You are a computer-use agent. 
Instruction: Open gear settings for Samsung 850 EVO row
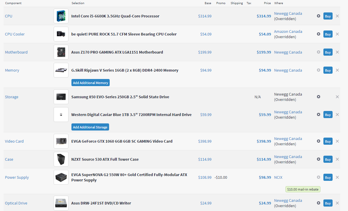pos(318,97)
